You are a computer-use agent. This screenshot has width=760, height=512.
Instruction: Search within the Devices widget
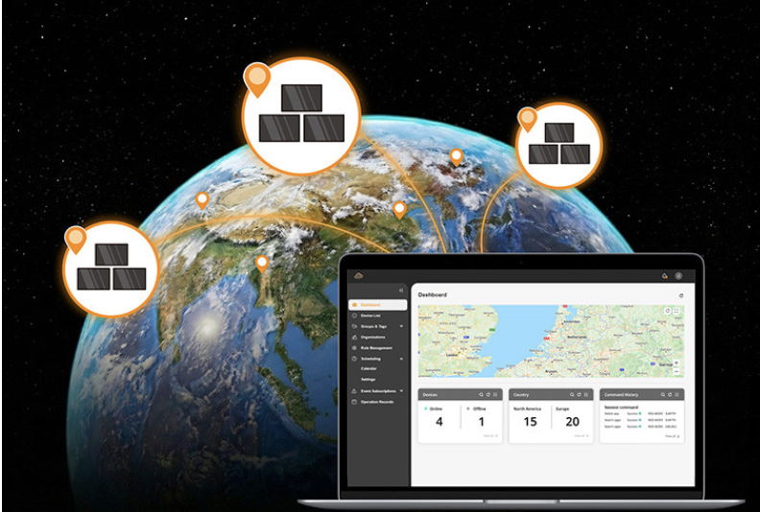pyautogui.click(x=481, y=395)
